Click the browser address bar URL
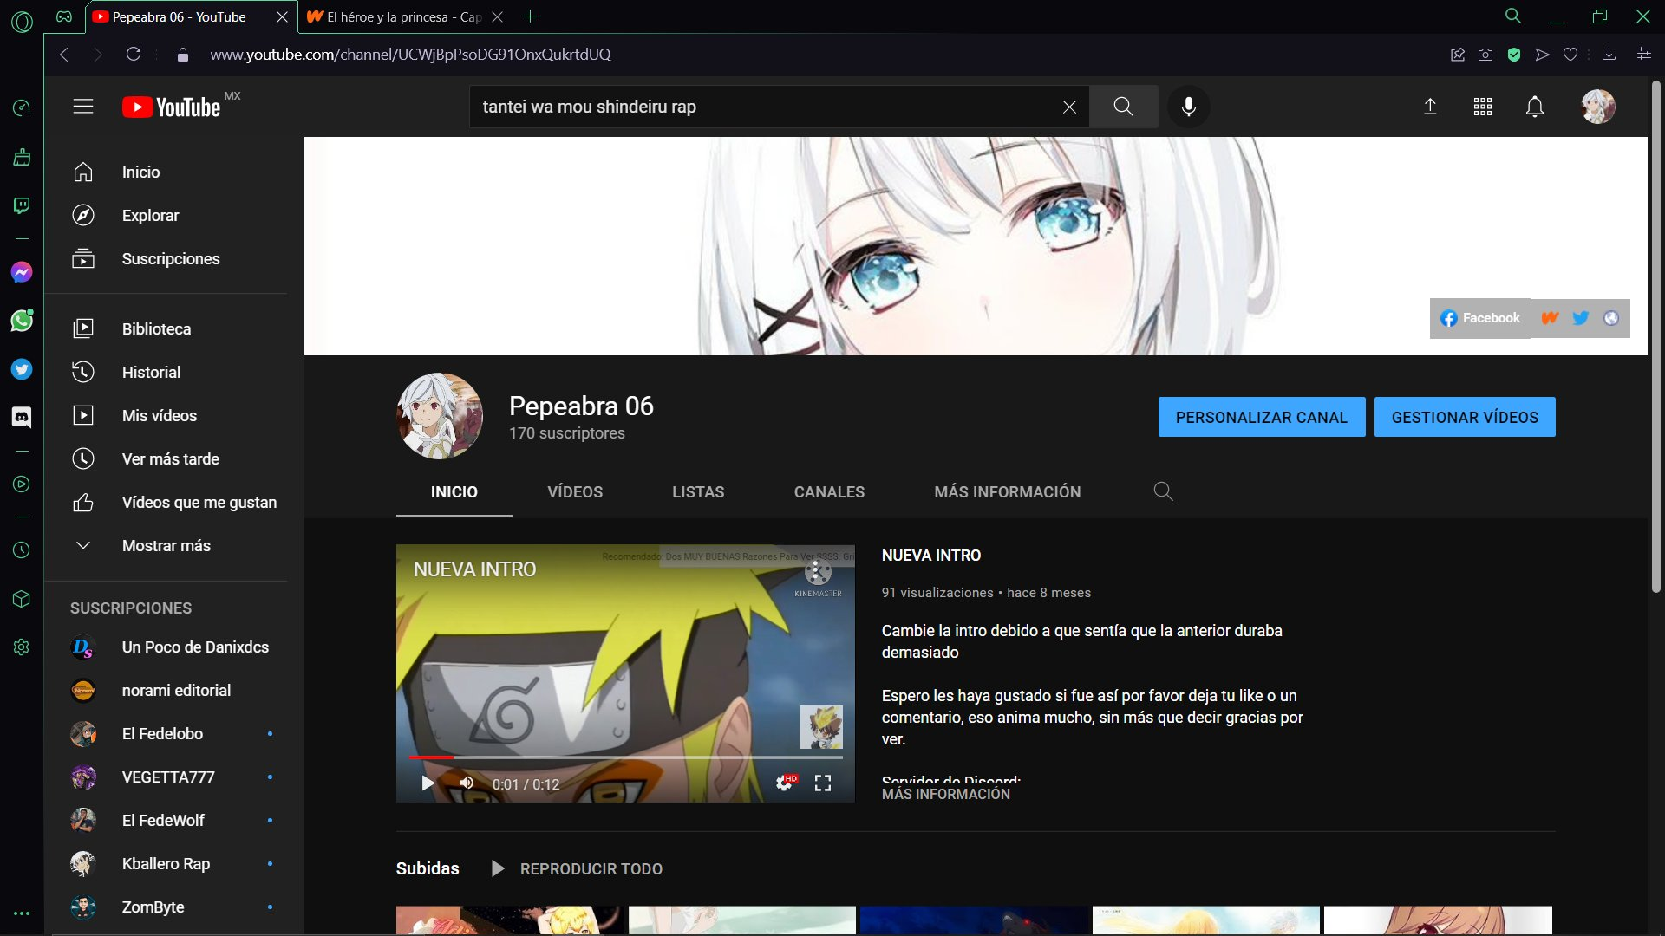 click(410, 55)
